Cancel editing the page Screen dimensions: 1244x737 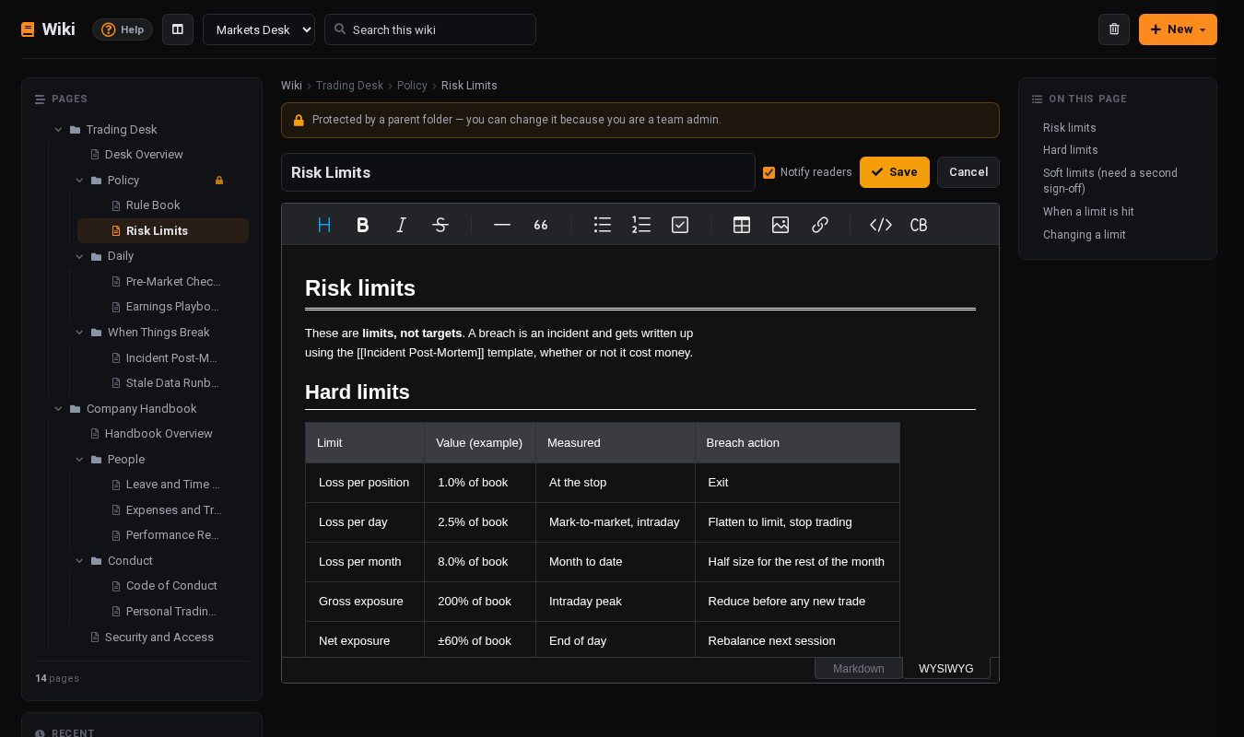click(x=968, y=172)
